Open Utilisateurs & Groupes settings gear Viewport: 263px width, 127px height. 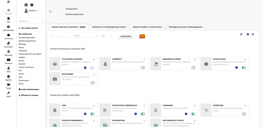(85, 68)
